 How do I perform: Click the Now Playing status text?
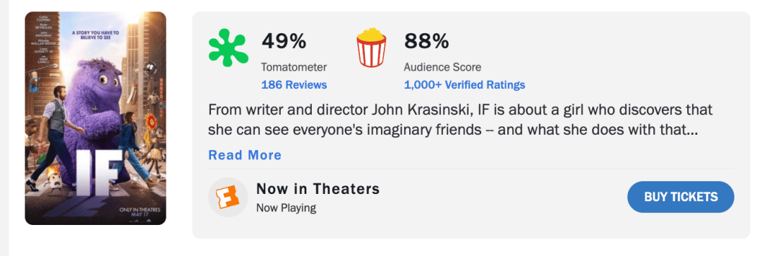pos(286,208)
